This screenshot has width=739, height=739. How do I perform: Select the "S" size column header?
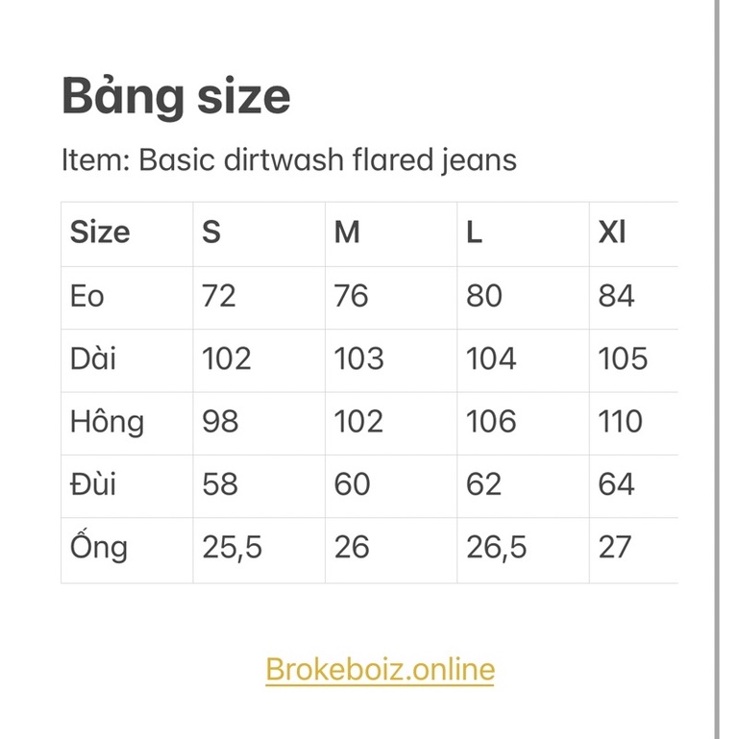tap(211, 233)
